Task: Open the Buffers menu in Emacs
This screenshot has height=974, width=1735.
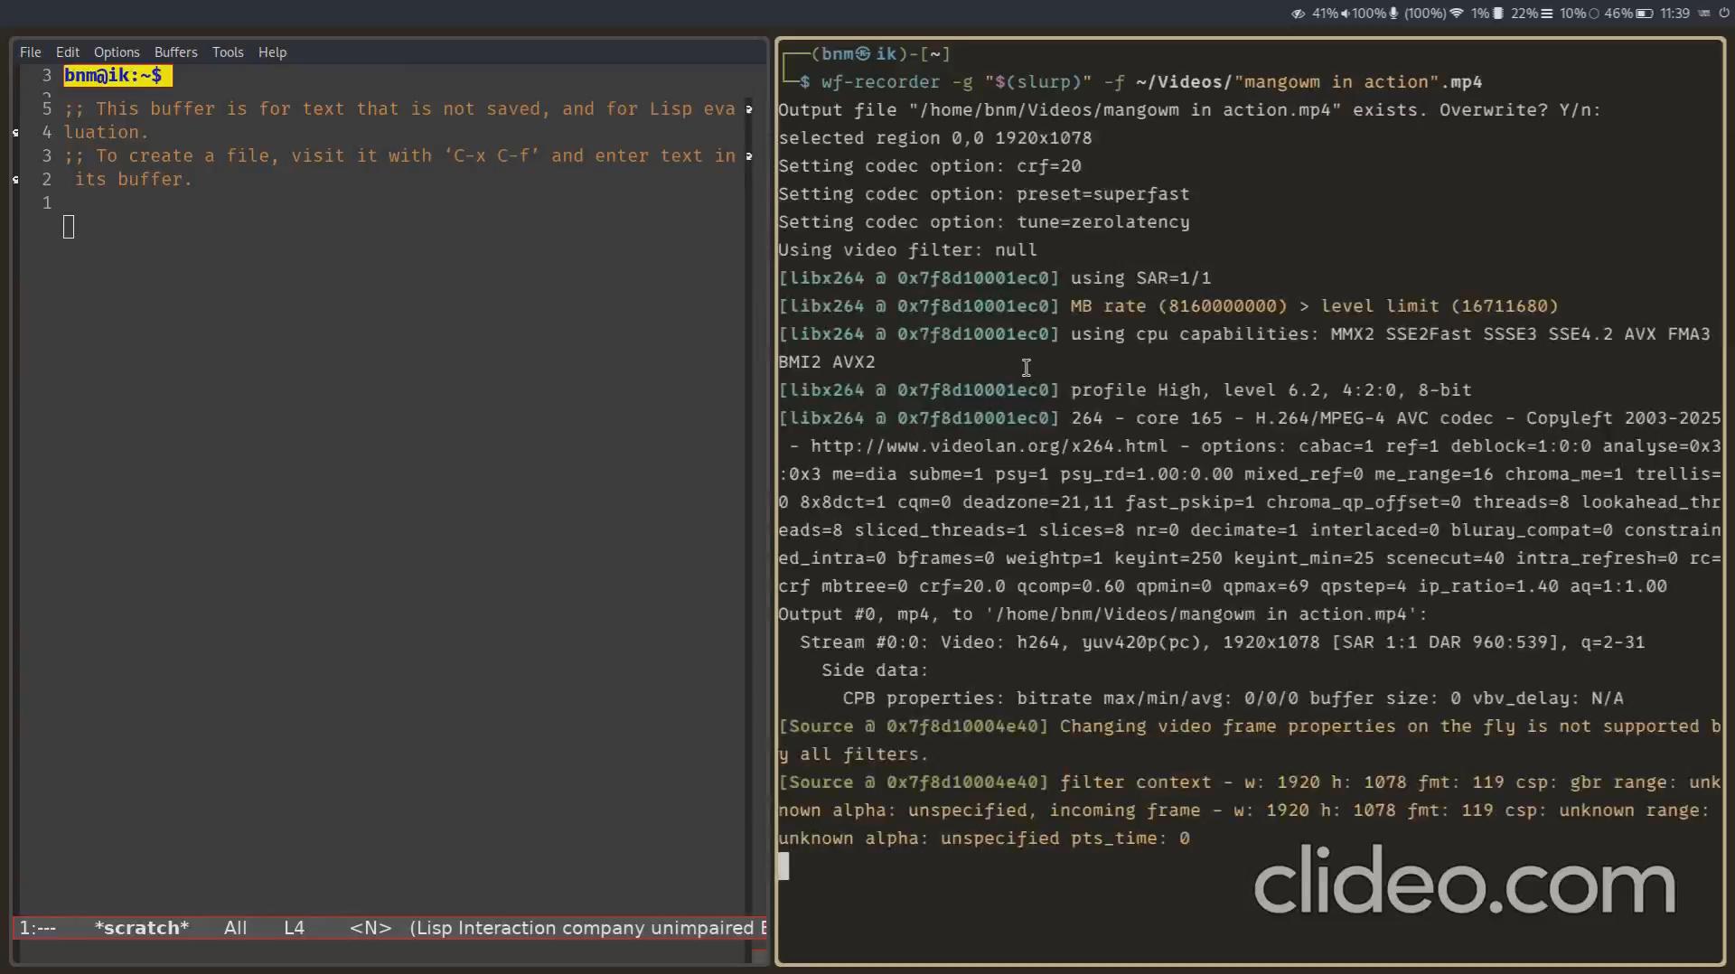Action: coord(175,52)
